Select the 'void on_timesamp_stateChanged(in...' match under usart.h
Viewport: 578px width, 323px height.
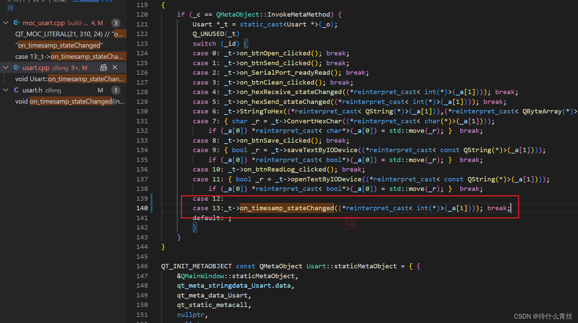[x=70, y=101]
